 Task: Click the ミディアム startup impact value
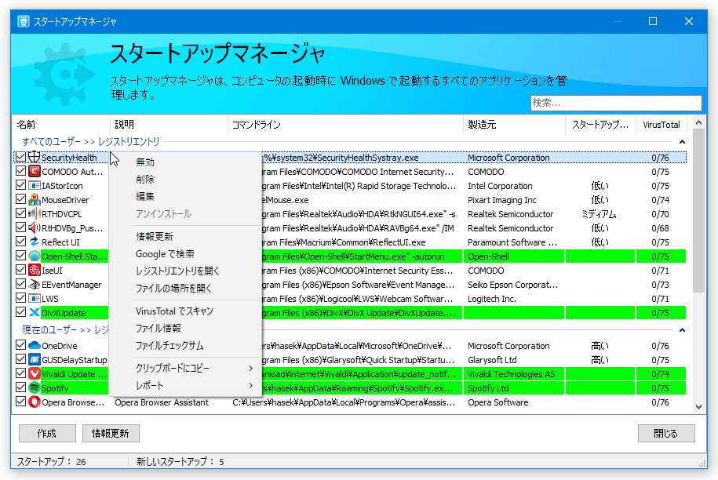[x=599, y=214]
